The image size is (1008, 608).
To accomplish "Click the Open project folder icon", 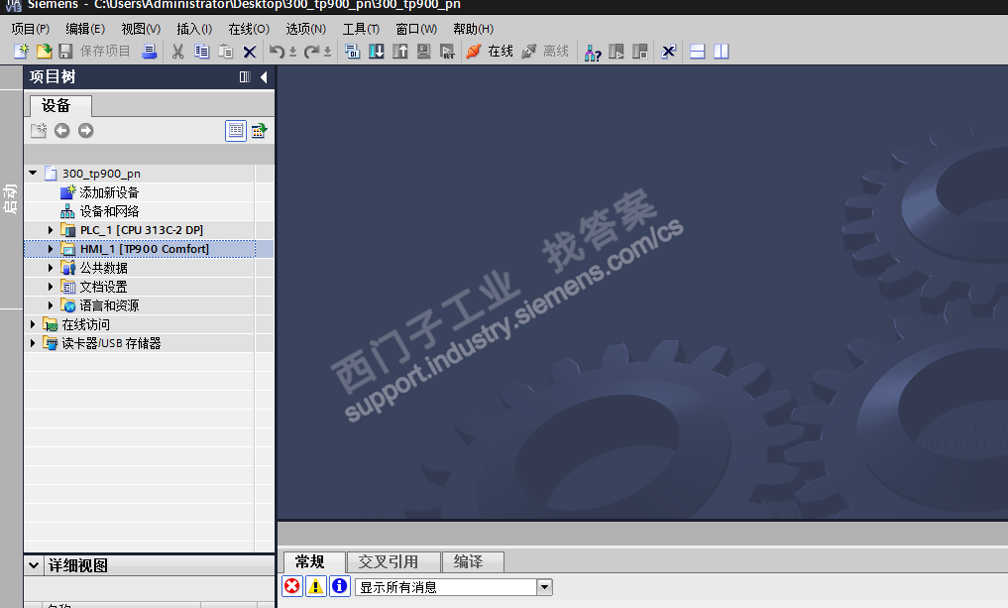I will [44, 51].
